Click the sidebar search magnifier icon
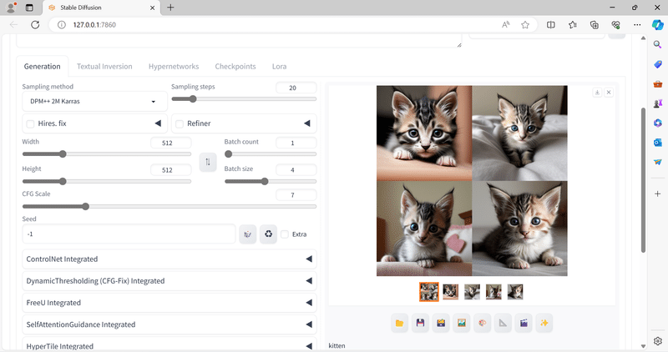 click(658, 44)
